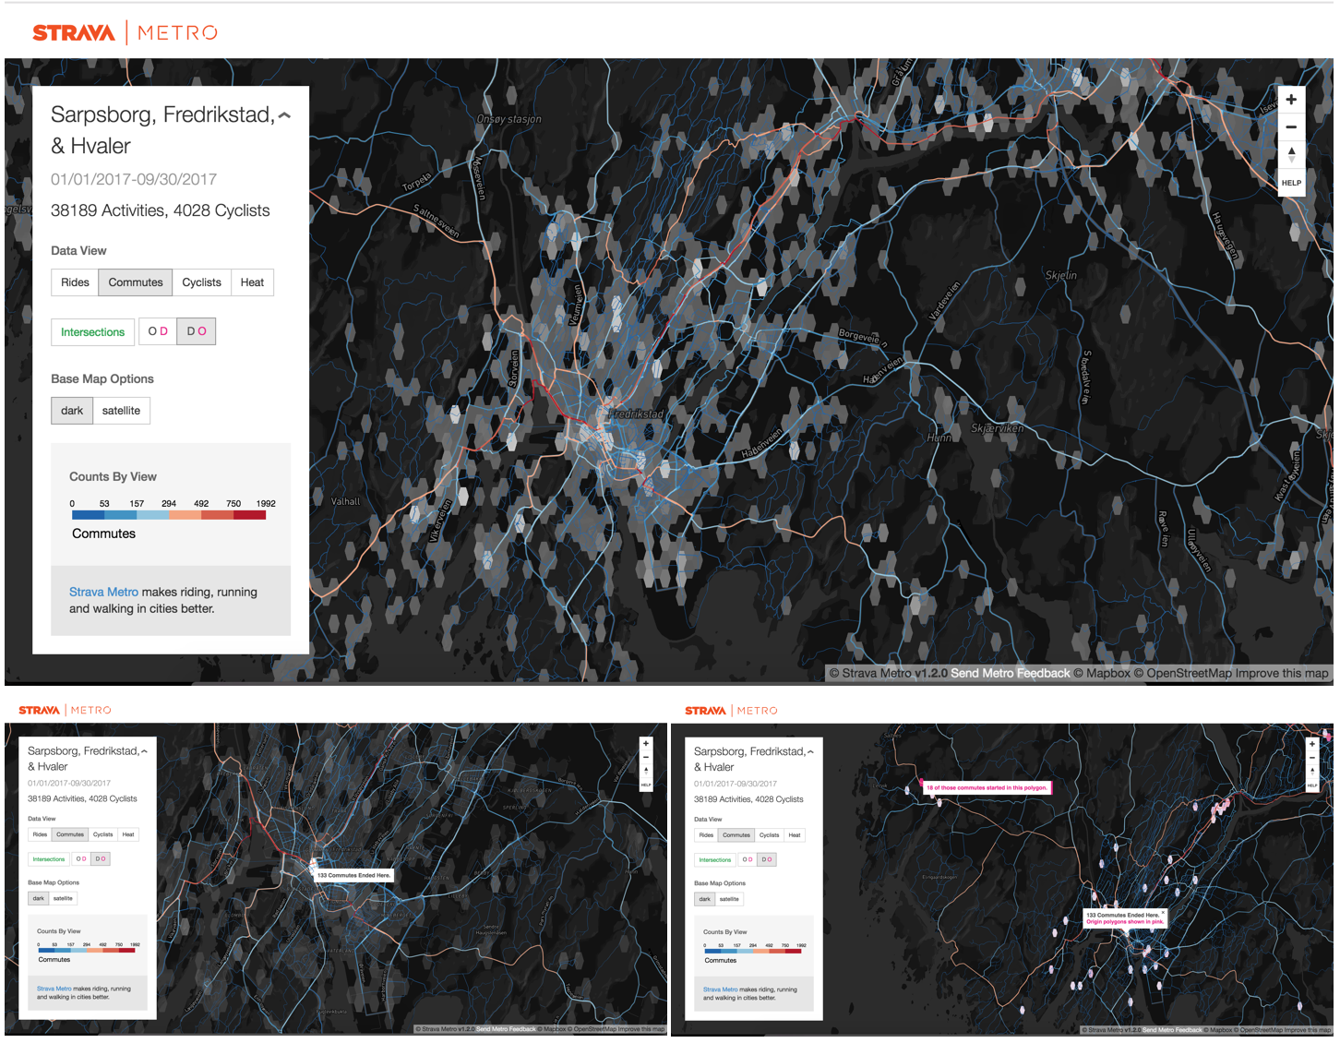Image resolution: width=1340 pixels, height=1043 pixels.
Task: Reset compass bearing on large top map
Action: click(x=1291, y=154)
